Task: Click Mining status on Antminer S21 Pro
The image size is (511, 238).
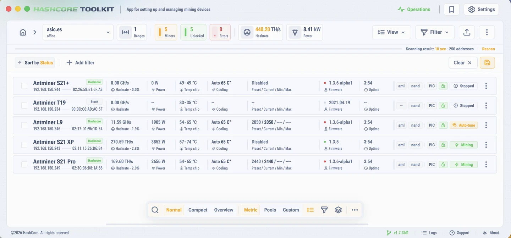Action: pyautogui.click(x=464, y=165)
